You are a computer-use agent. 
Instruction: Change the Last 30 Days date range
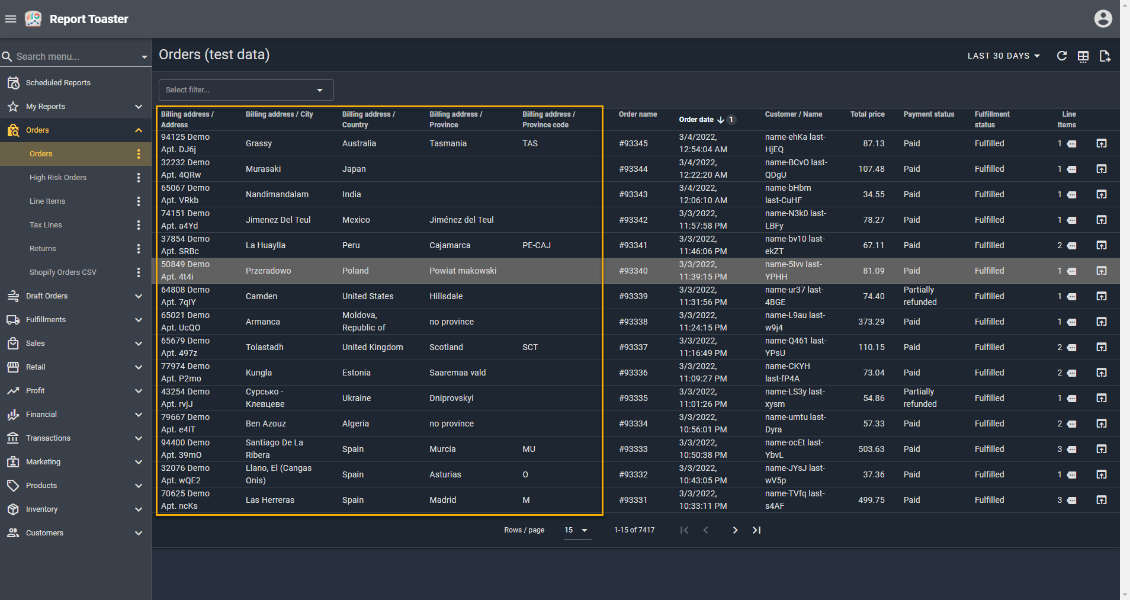point(1003,56)
